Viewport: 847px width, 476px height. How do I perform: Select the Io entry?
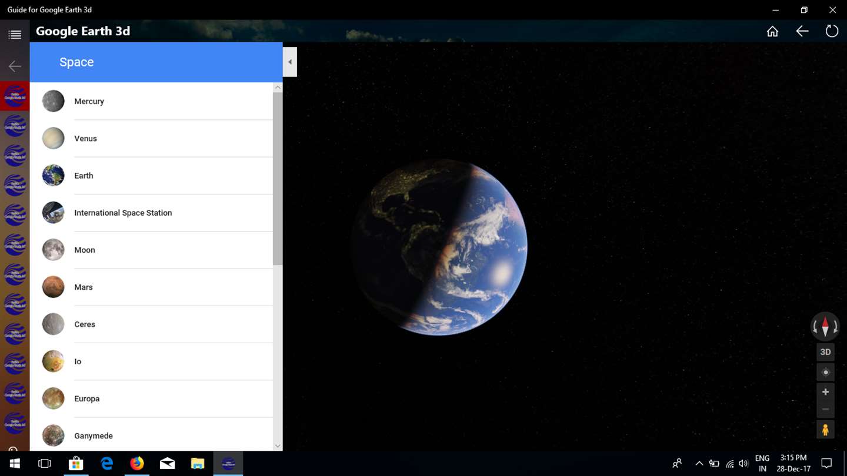(x=151, y=361)
